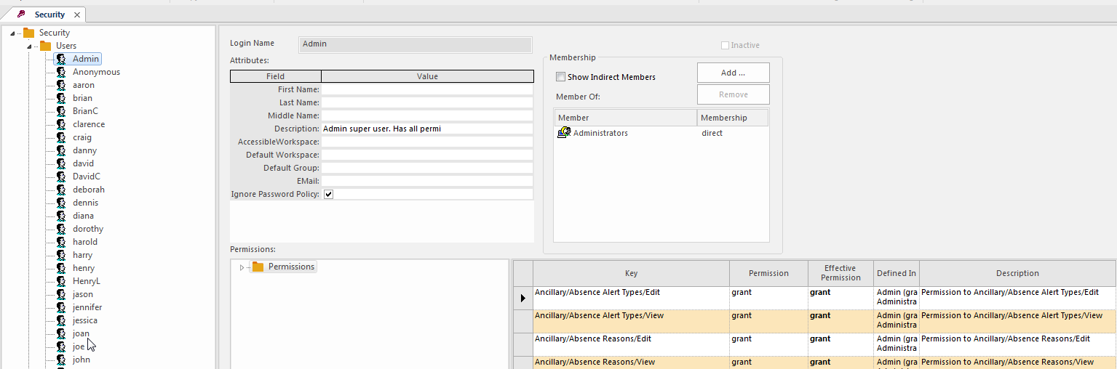Click the jason user icon
The width and height of the screenshot is (1117, 369).
[61, 294]
